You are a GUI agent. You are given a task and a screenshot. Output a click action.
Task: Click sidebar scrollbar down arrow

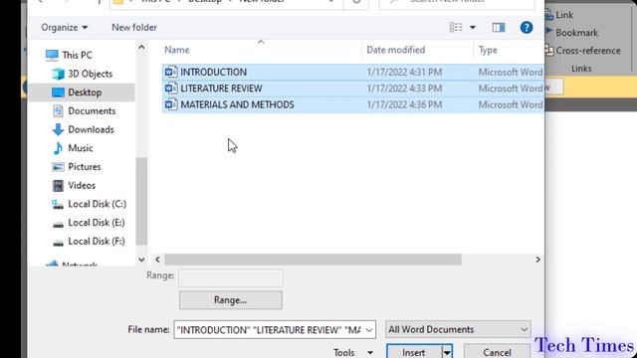(141, 260)
